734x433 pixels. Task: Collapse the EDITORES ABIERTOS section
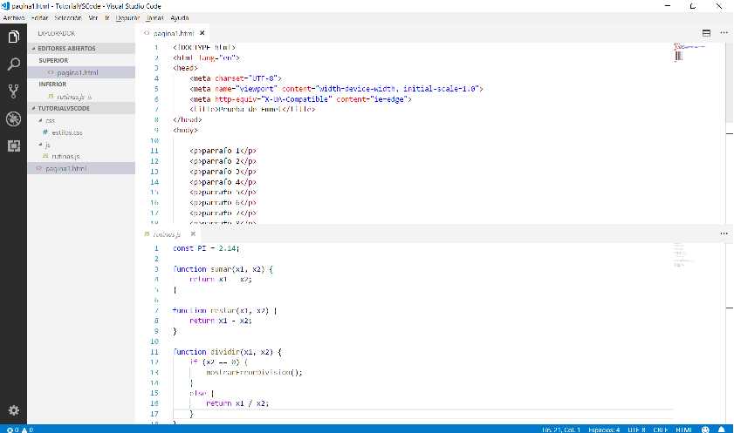click(81, 48)
